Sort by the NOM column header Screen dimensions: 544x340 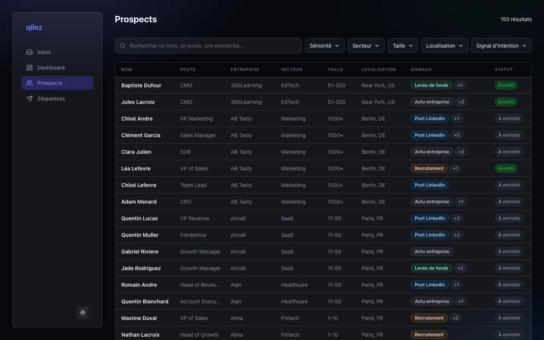click(127, 70)
